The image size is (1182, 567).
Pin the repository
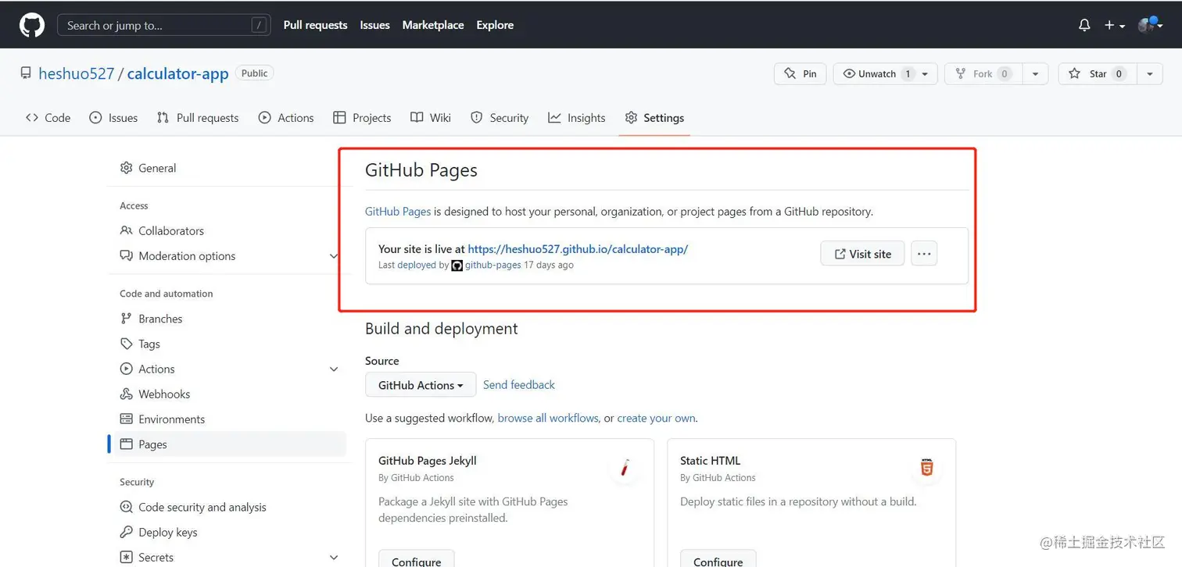[x=800, y=73]
